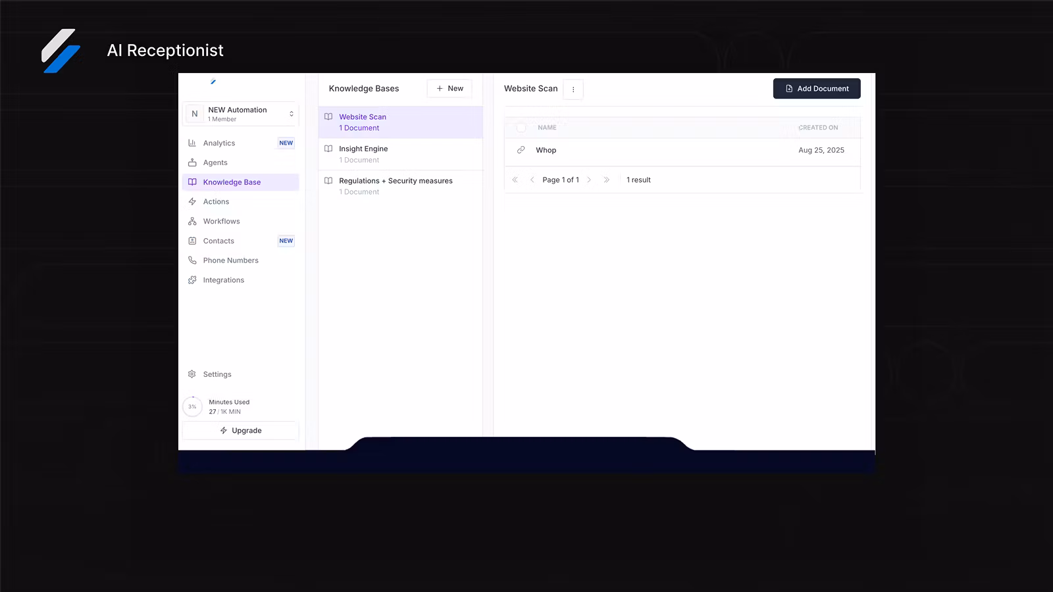
Task: Click the Workflows nodes icon
Action: [x=192, y=222]
